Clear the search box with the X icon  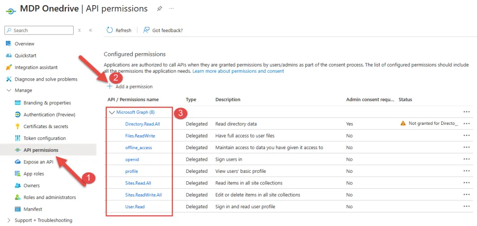pos(79,30)
